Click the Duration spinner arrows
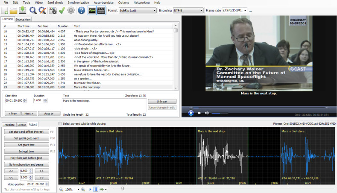 click(45, 100)
